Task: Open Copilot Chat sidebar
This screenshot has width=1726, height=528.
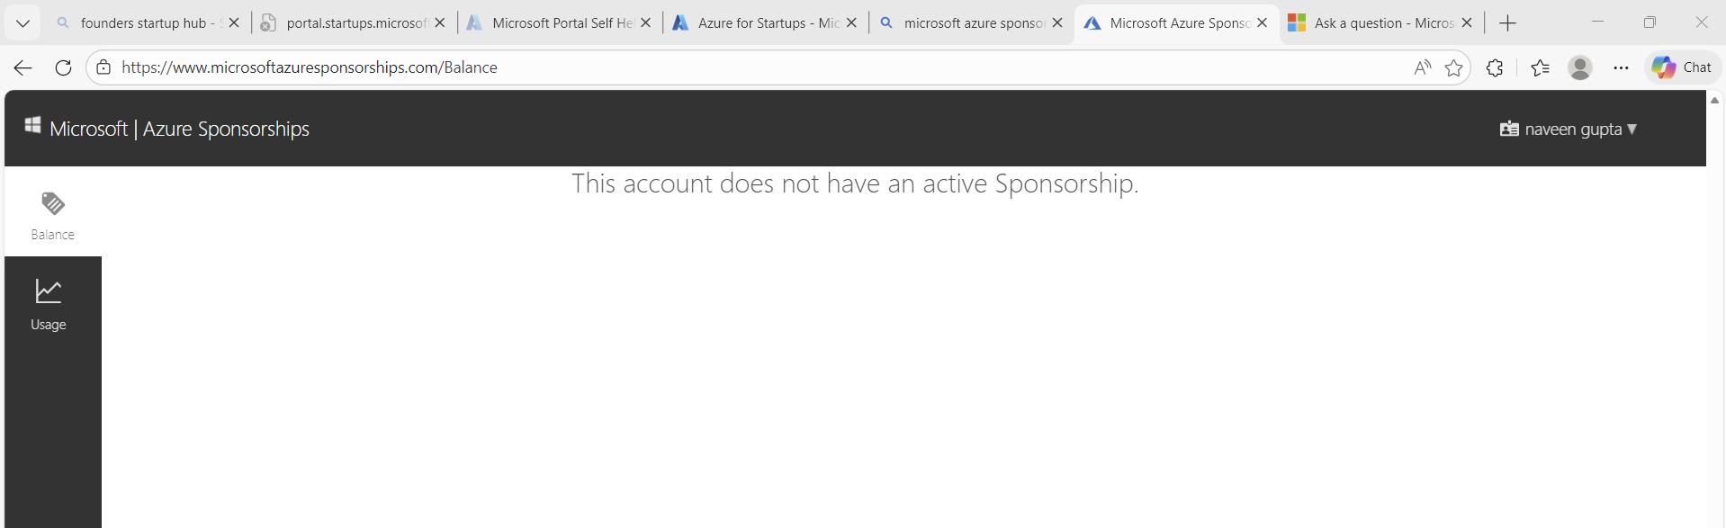Action: tap(1682, 67)
